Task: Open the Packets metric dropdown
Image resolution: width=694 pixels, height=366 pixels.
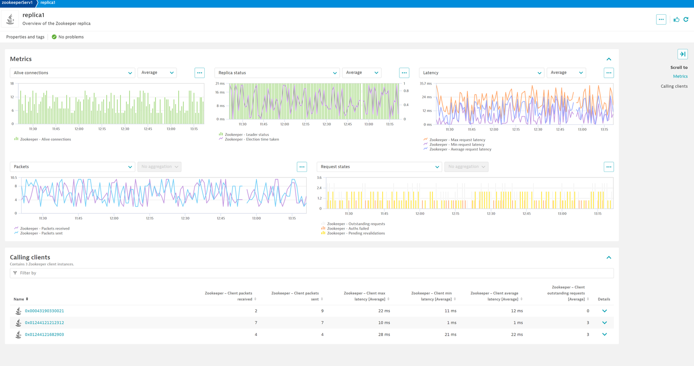Action: (x=72, y=167)
